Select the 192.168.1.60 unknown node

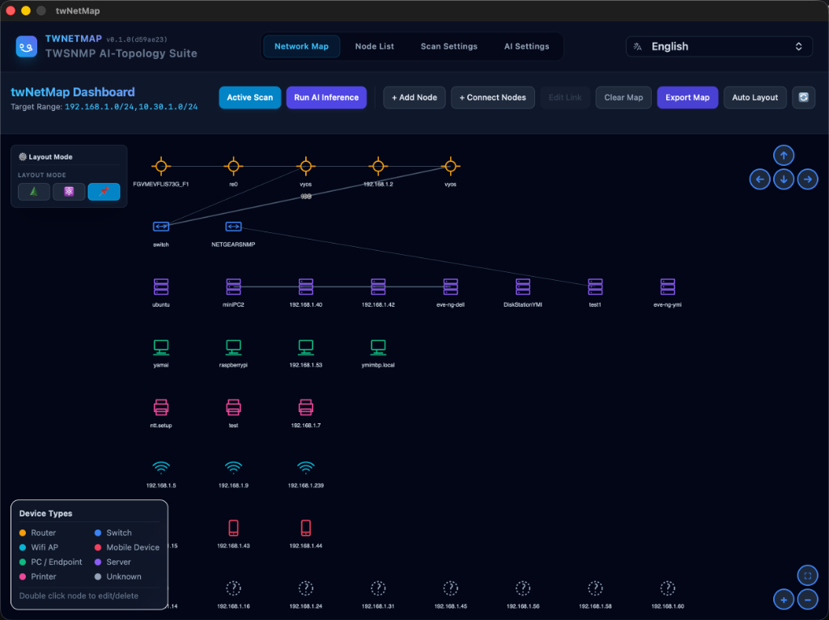click(x=668, y=588)
